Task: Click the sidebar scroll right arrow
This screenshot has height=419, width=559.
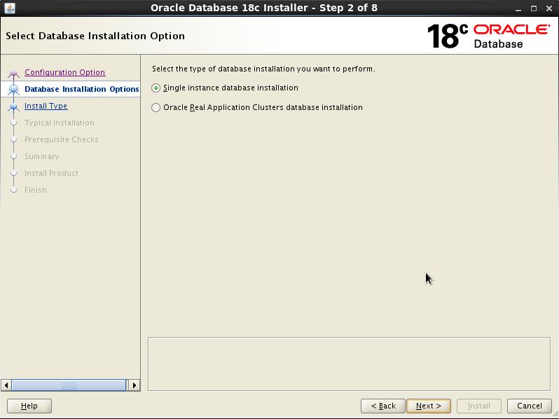Action: tap(134, 385)
